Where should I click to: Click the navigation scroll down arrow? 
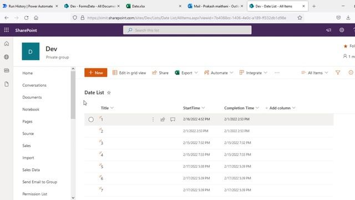pyautogui.click(x=73, y=198)
